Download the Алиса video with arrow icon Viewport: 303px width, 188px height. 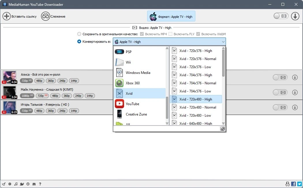[x=295, y=77]
